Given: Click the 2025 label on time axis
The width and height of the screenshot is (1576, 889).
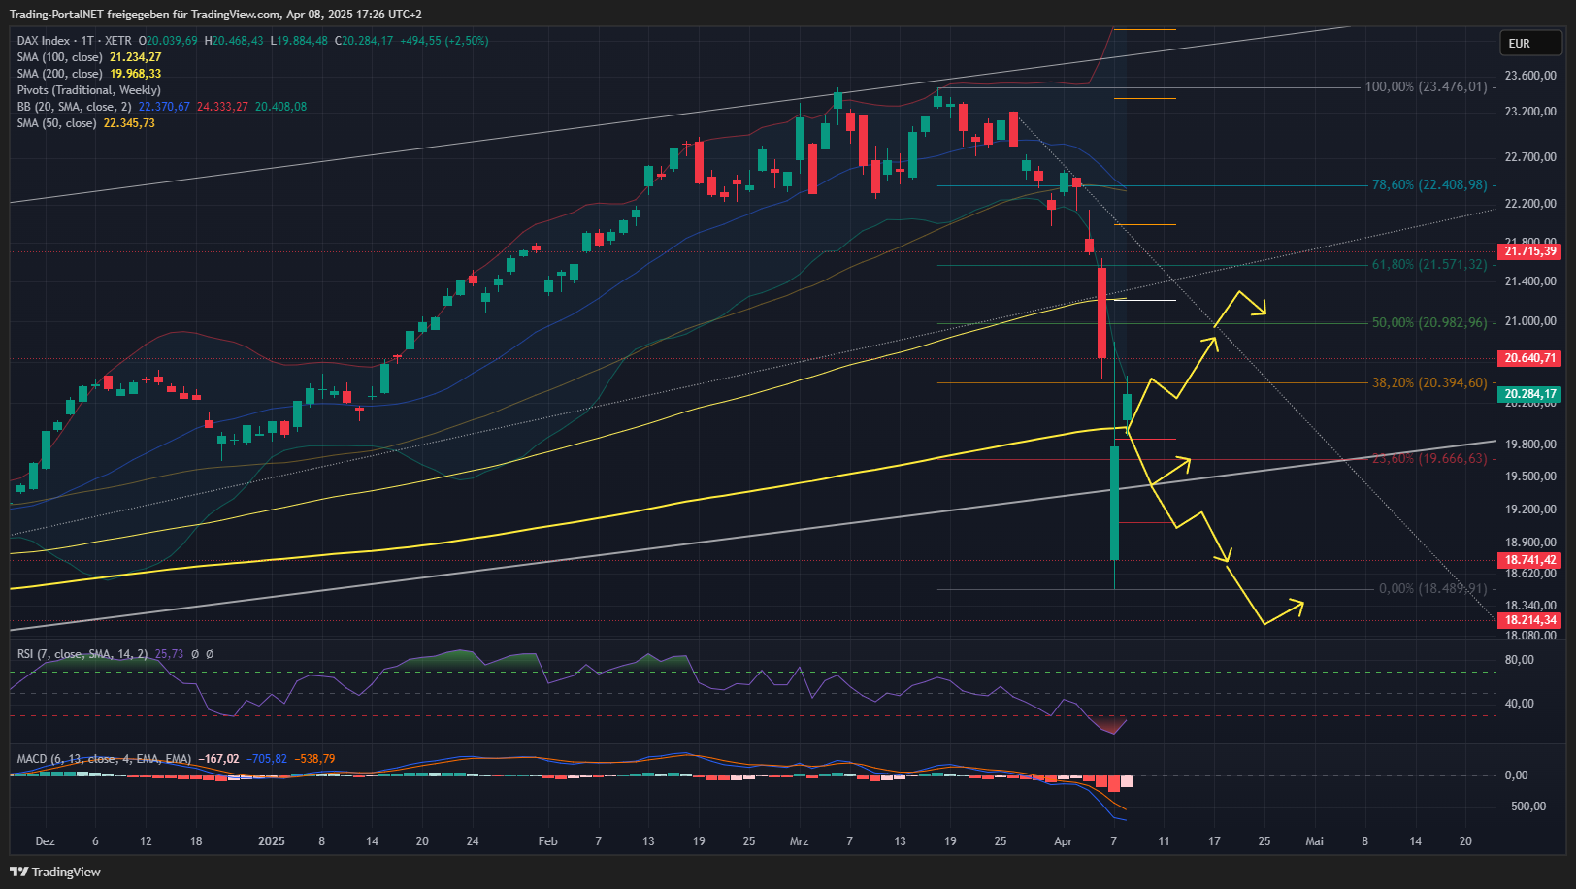Looking at the screenshot, I should pos(272,841).
